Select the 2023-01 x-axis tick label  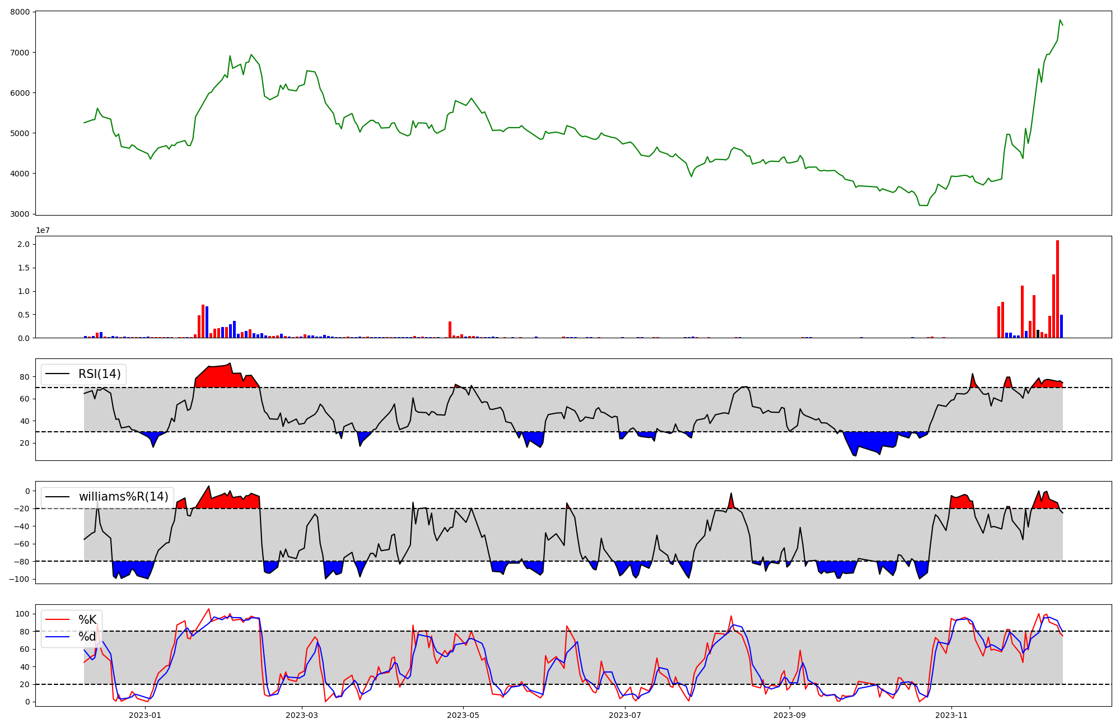[x=145, y=715]
